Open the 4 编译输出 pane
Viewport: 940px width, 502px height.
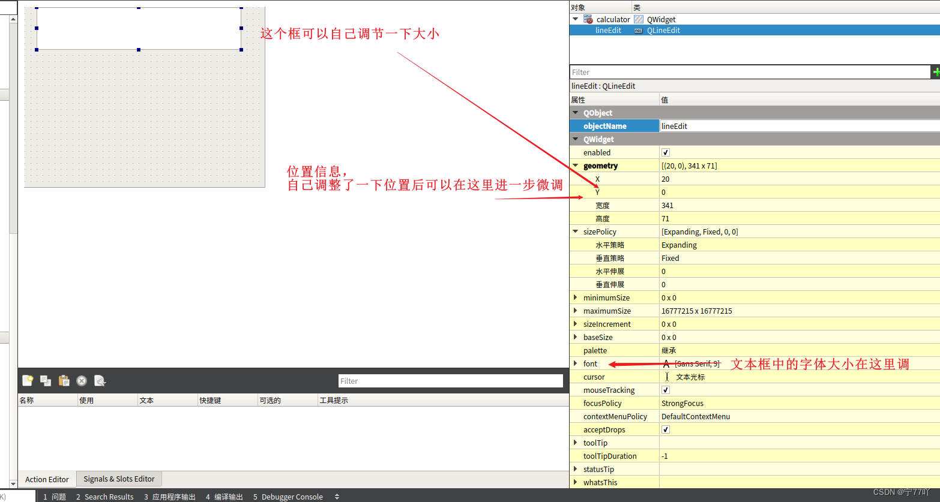(224, 497)
